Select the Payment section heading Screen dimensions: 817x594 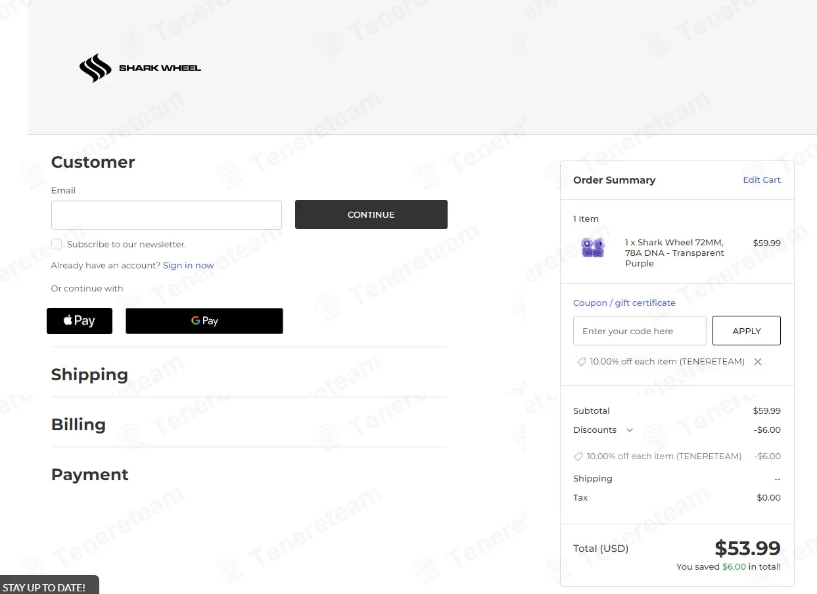pyautogui.click(x=90, y=474)
